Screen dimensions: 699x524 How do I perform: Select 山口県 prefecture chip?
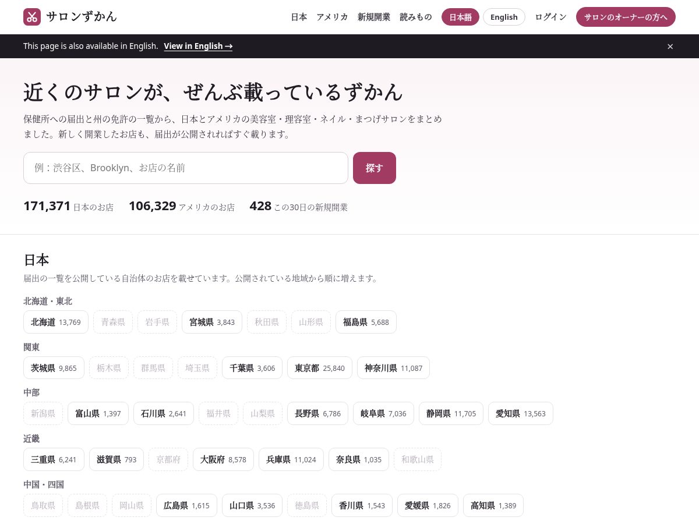pyautogui.click(x=252, y=505)
